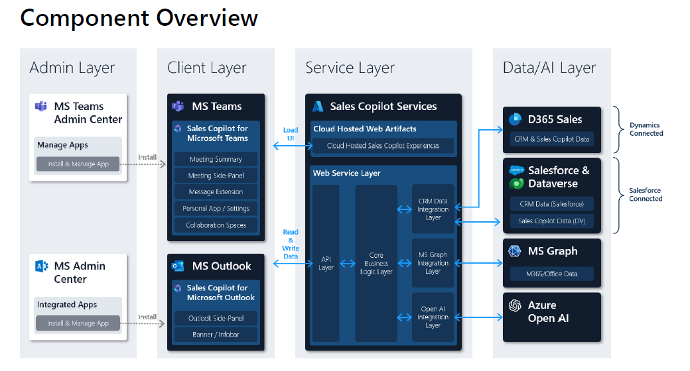
Task: Click the Client Layer heading
Action: (207, 68)
